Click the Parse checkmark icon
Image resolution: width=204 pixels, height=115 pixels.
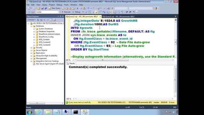86,12
